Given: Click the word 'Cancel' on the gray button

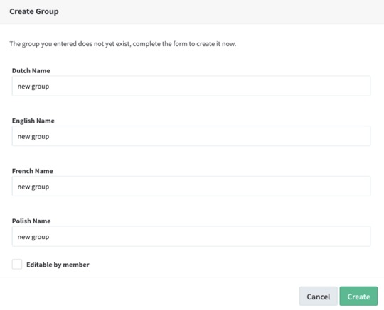Looking at the screenshot, I should coord(319,297).
